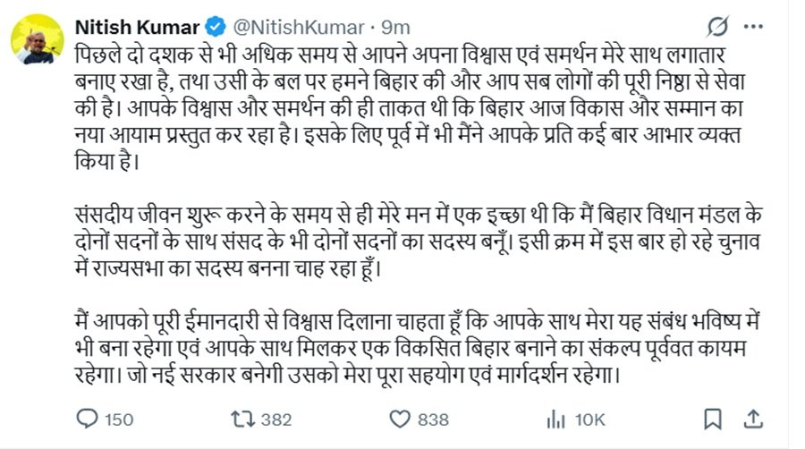Click the 838 likes count
This screenshot has height=449, width=805.
click(433, 419)
